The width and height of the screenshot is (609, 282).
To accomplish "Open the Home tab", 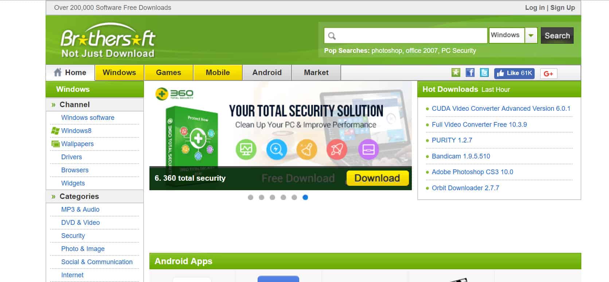I will click(x=70, y=73).
